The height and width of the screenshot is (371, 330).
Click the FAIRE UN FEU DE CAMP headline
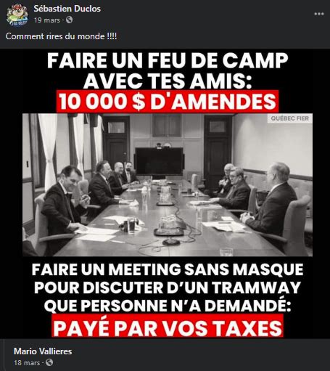168,60
